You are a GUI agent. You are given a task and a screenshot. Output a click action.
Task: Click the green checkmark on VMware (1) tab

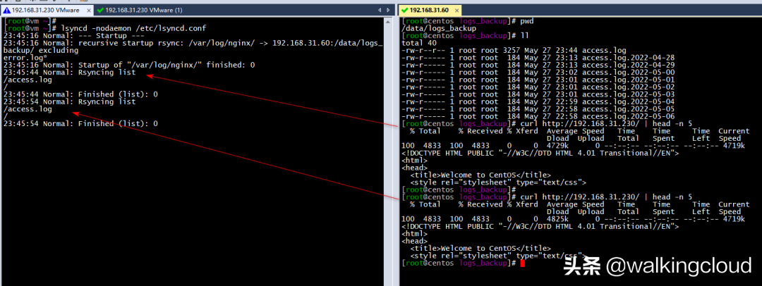[x=100, y=11]
